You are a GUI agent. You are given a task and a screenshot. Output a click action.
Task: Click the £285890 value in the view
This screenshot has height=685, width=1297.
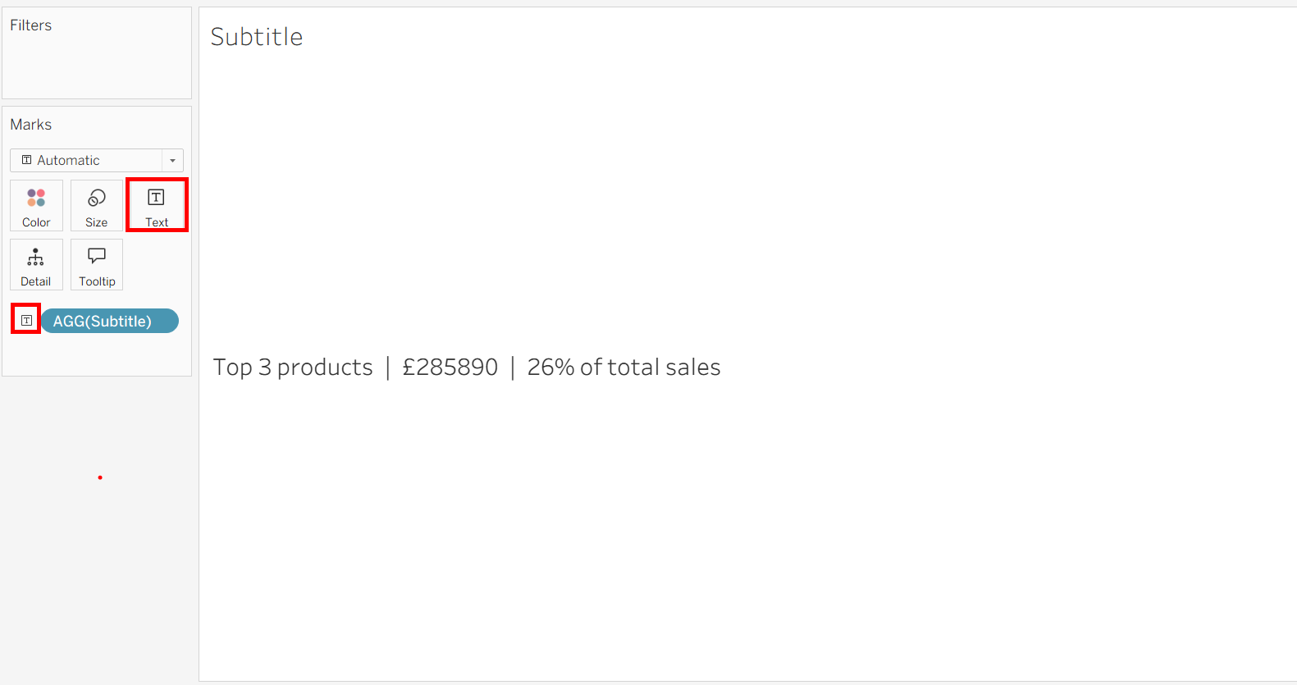(450, 368)
